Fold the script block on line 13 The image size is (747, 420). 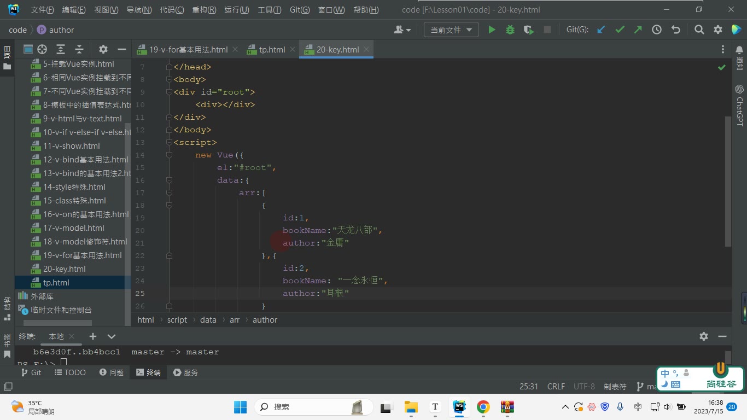[x=169, y=142]
